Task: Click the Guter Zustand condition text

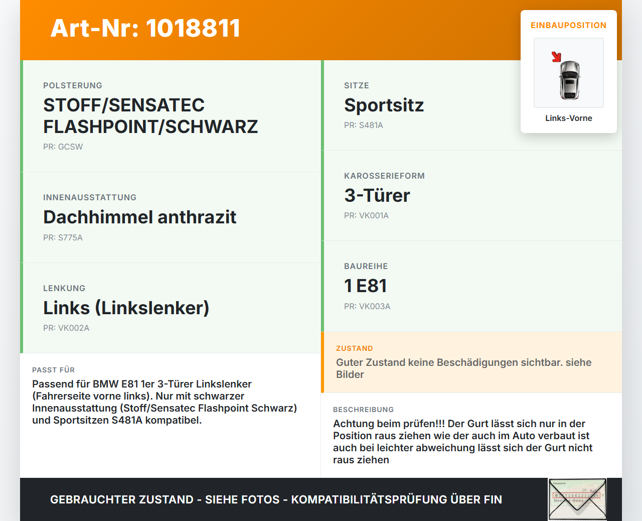Action: click(464, 368)
